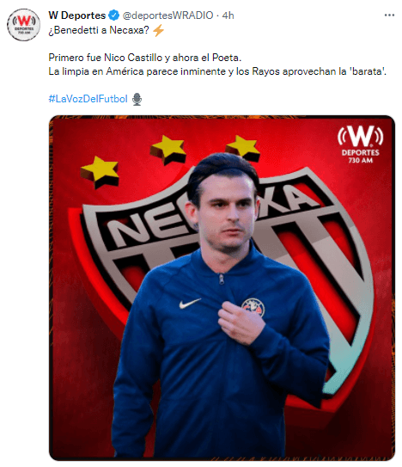Click the microphone emoji after the hashtag
The height and width of the screenshot is (467, 402).
[137, 99]
